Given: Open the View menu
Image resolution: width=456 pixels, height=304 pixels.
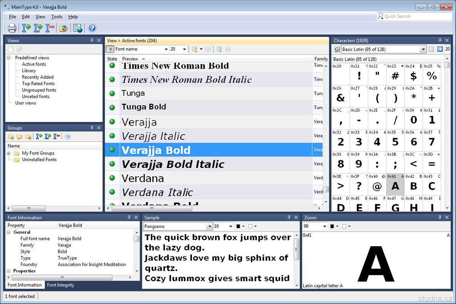Looking at the screenshot, I should tap(40, 16).
